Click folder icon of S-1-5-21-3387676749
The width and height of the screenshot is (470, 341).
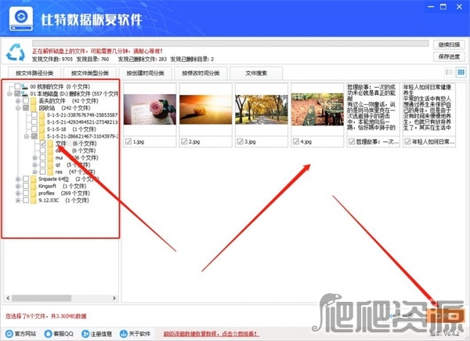[42, 115]
